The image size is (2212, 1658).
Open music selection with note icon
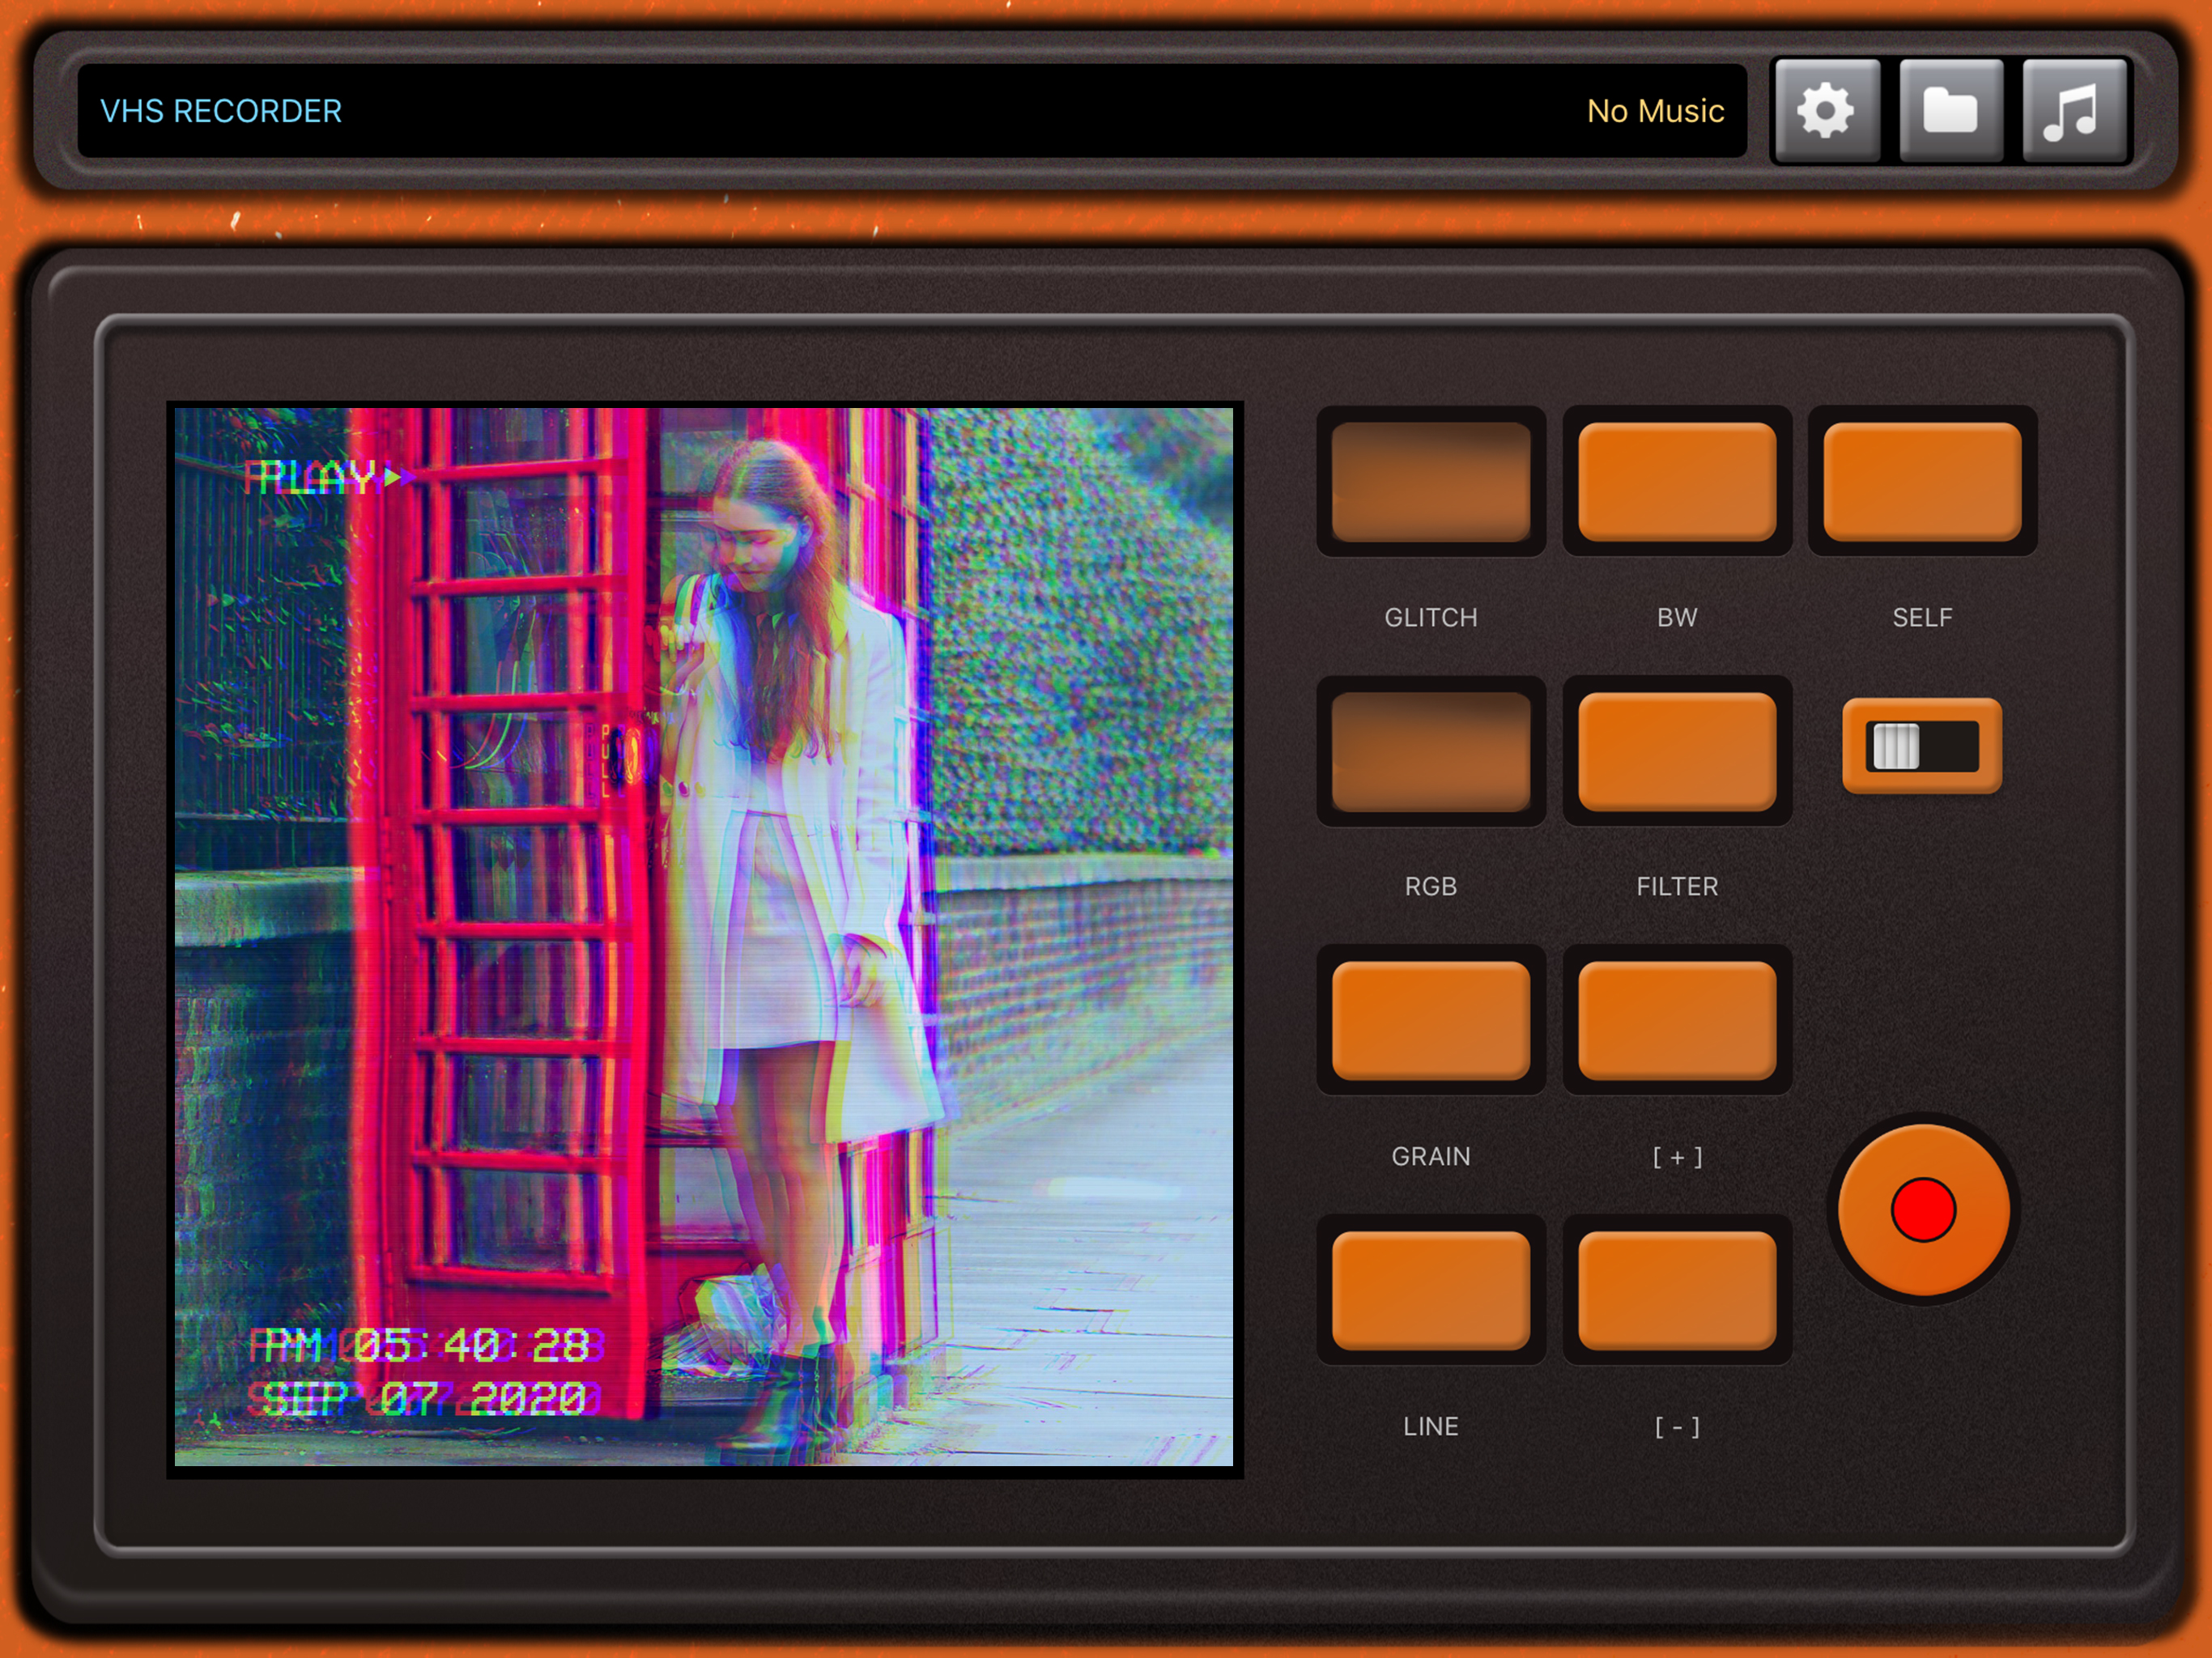coord(2072,110)
